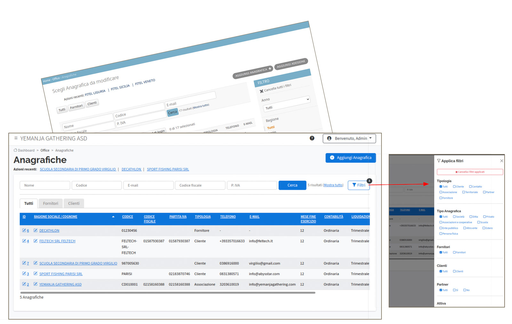Click the sort arrow in Ragione Sociale header
This screenshot has width=512, height=324.
coord(113,217)
